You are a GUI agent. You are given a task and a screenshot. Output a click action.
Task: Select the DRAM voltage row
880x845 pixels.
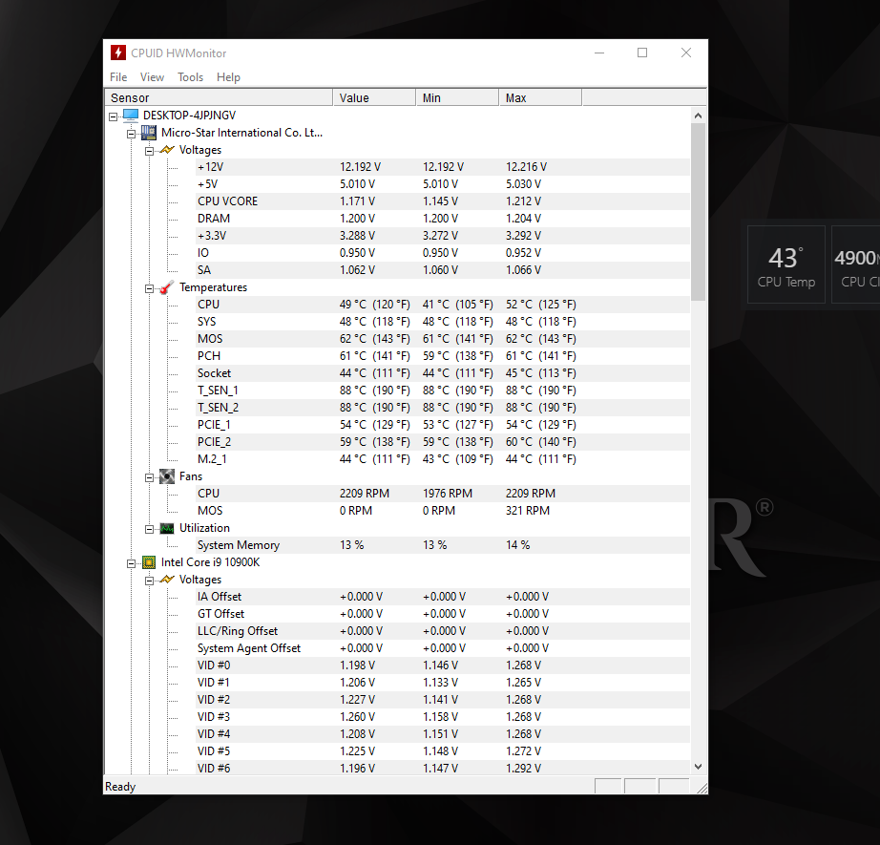(442, 219)
